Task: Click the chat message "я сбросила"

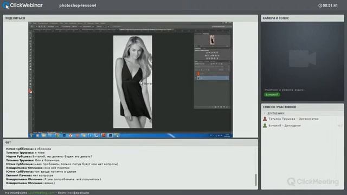Action: point(43,149)
